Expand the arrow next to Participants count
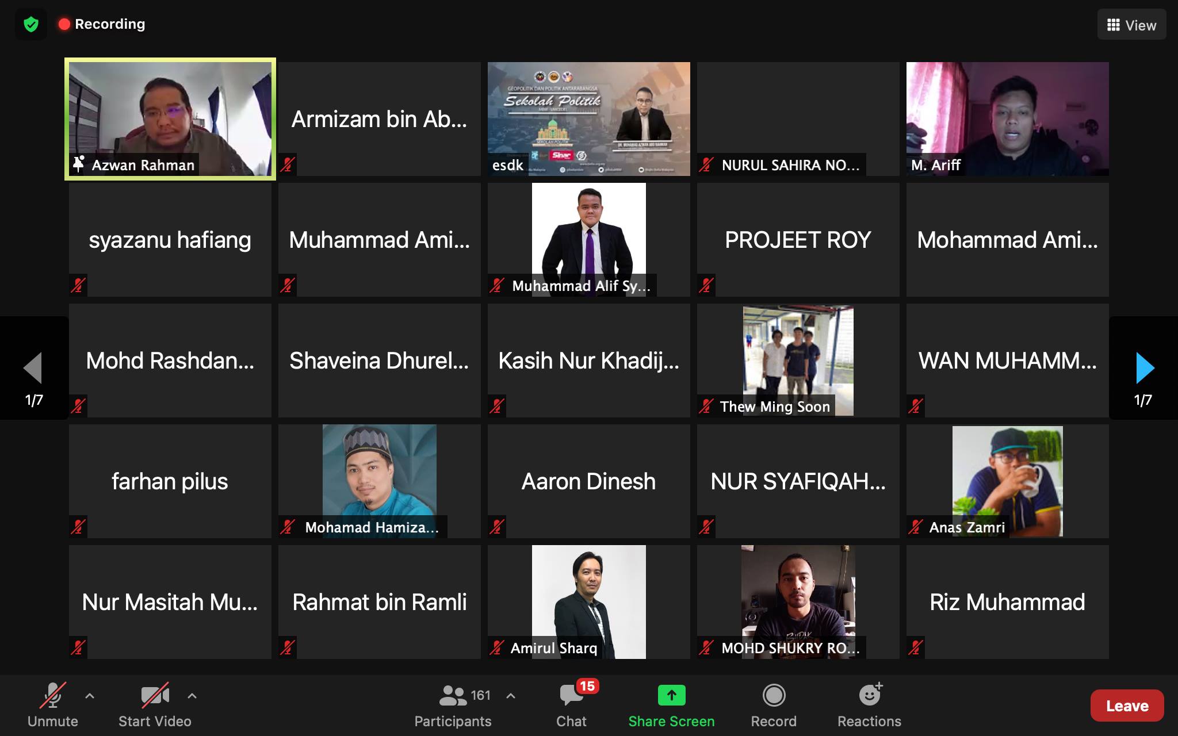Image resolution: width=1178 pixels, height=736 pixels. click(511, 696)
